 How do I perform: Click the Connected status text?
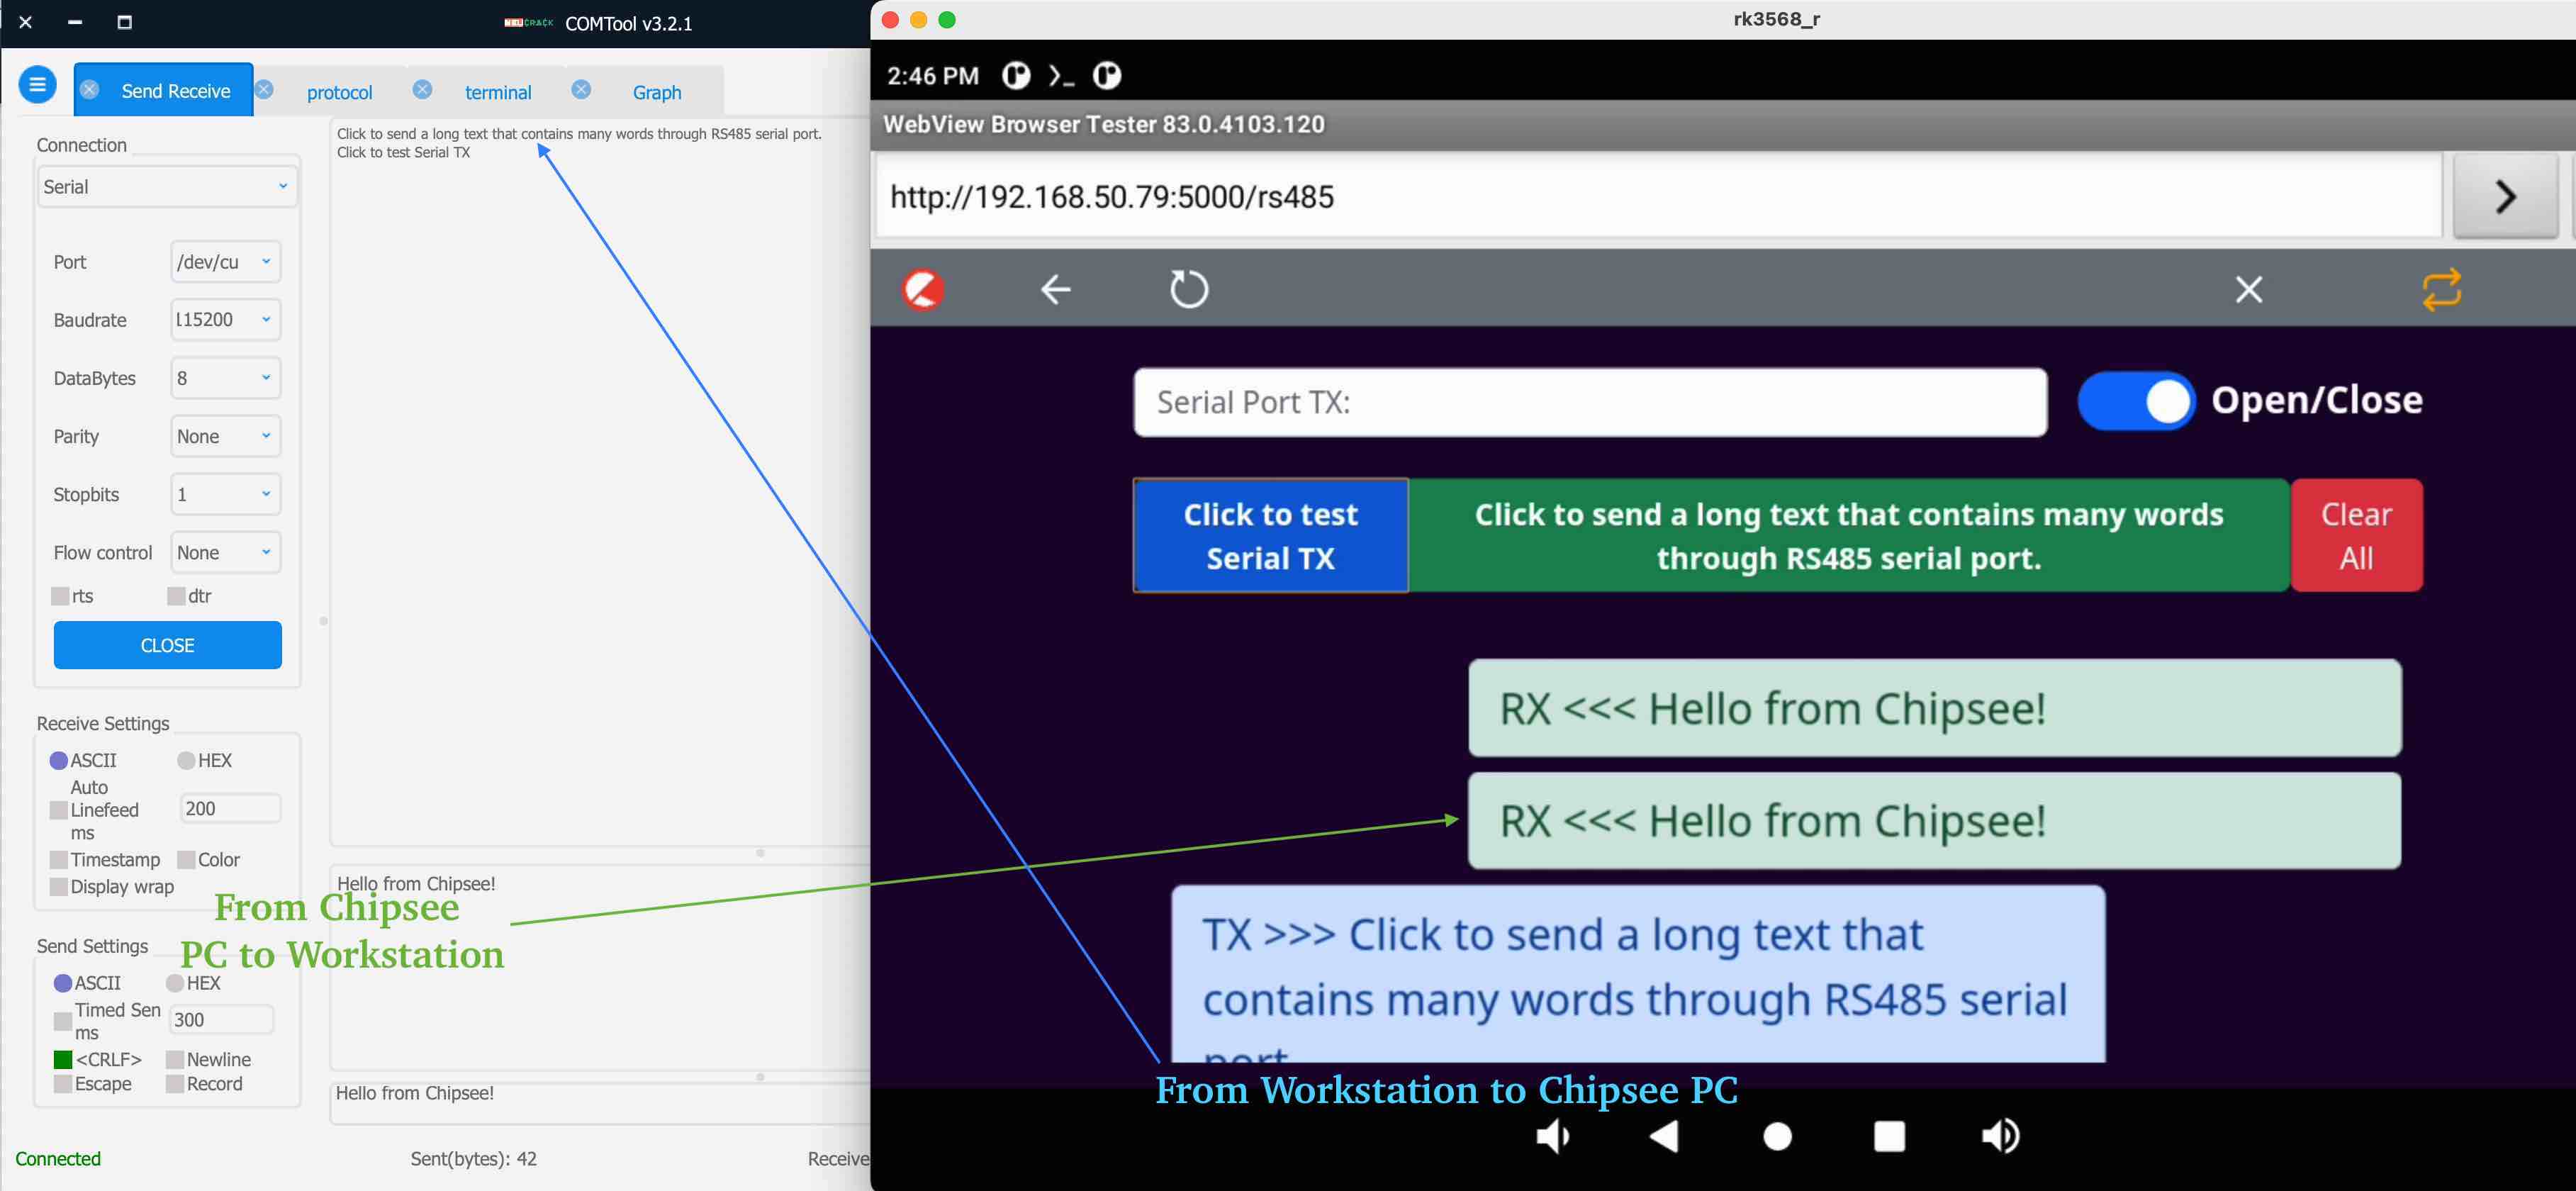click(58, 1159)
